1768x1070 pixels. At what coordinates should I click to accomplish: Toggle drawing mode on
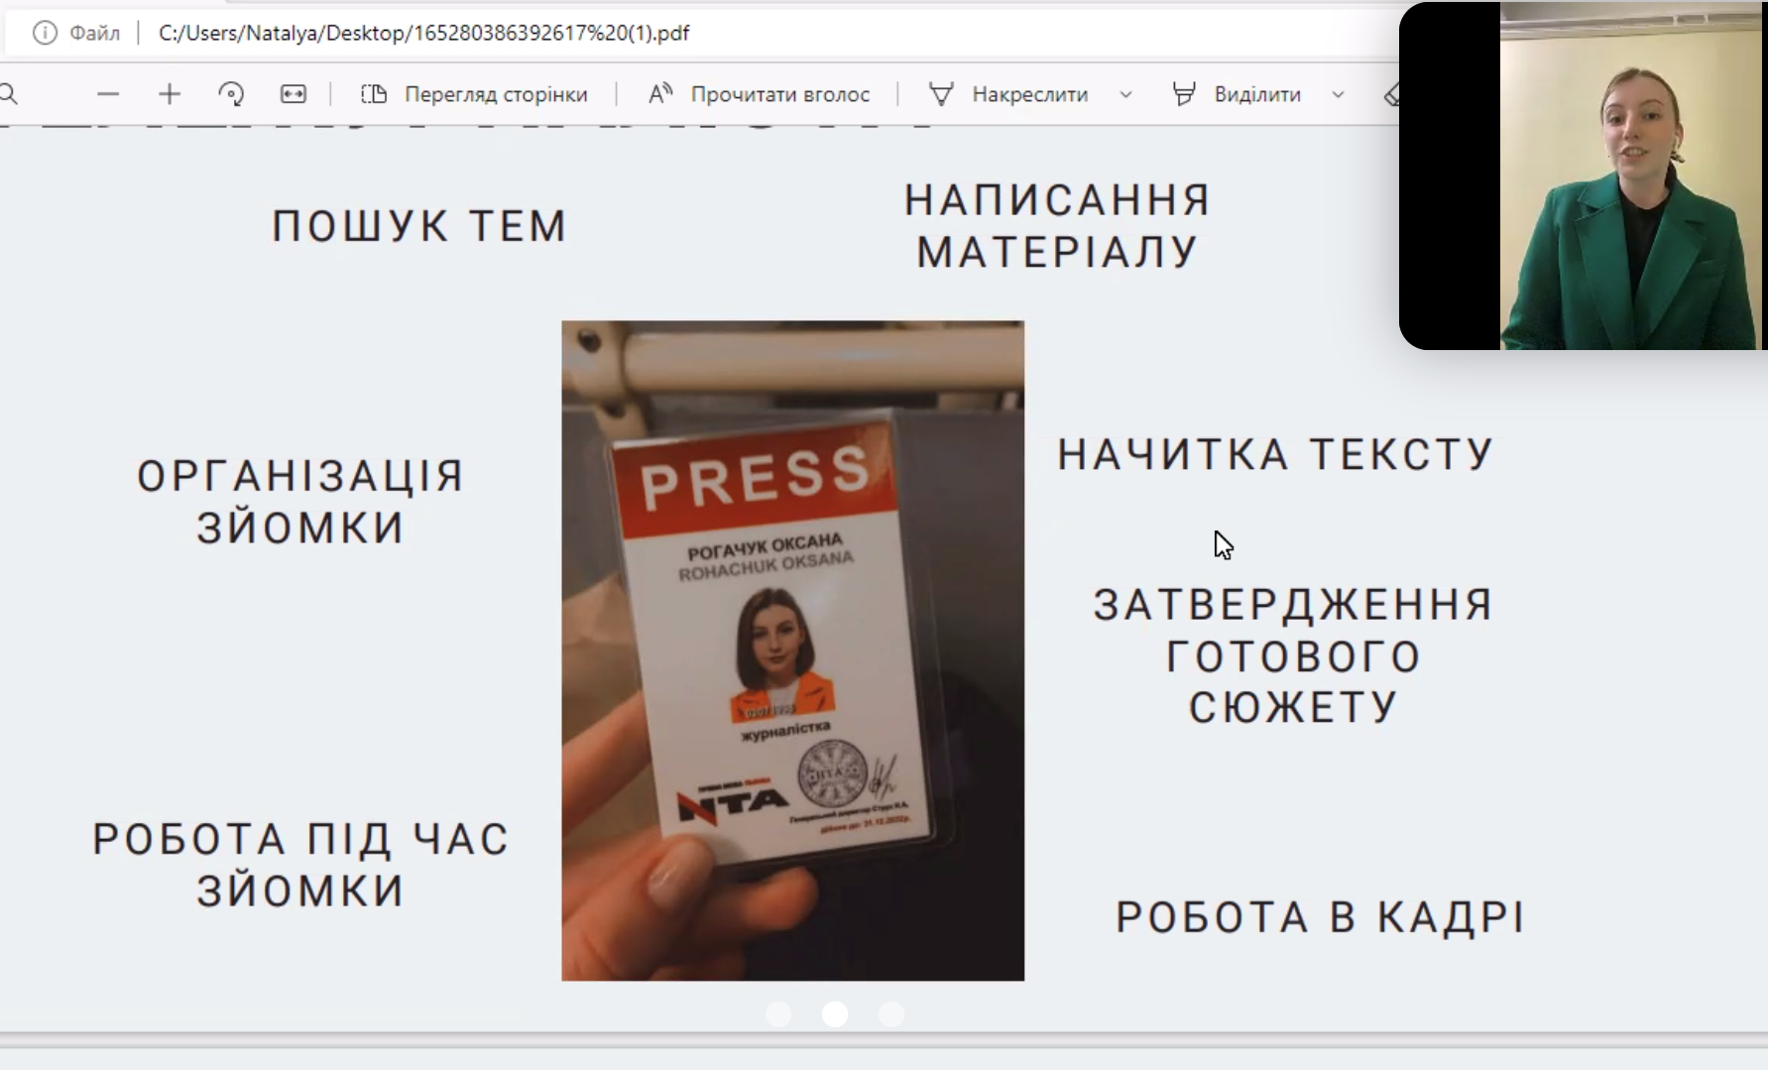click(x=1008, y=93)
